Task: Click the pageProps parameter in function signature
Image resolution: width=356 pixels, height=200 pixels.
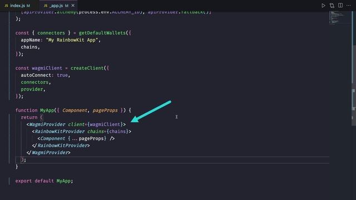Action: 105,110
